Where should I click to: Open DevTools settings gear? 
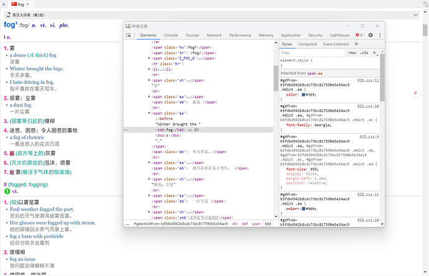(x=371, y=35)
